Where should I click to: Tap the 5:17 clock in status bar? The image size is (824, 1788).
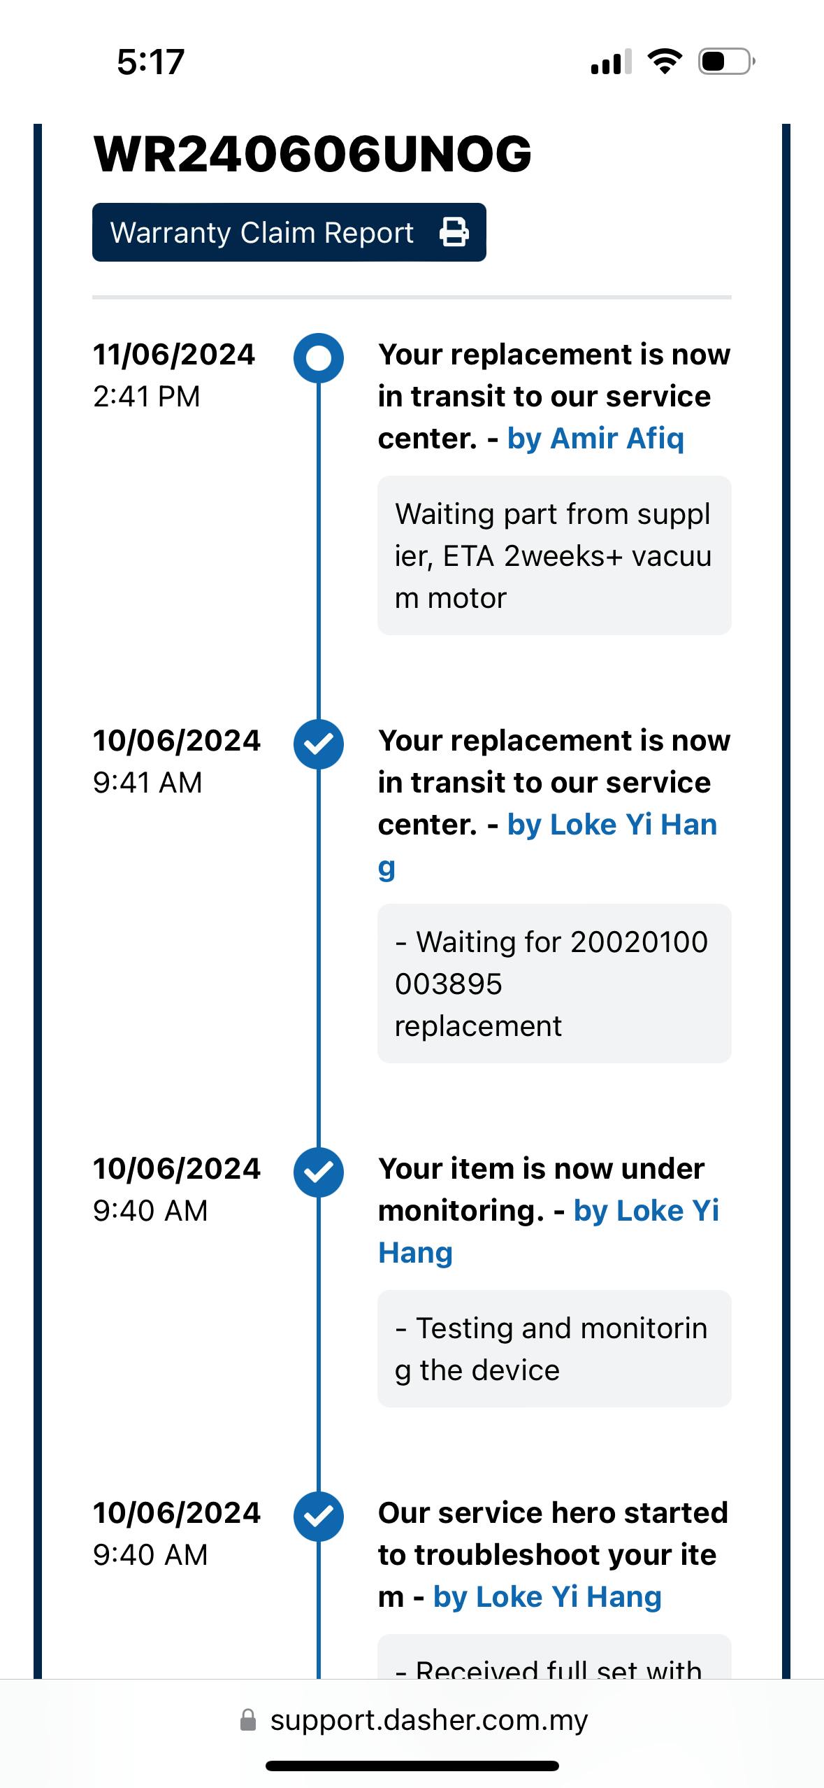pos(150,62)
